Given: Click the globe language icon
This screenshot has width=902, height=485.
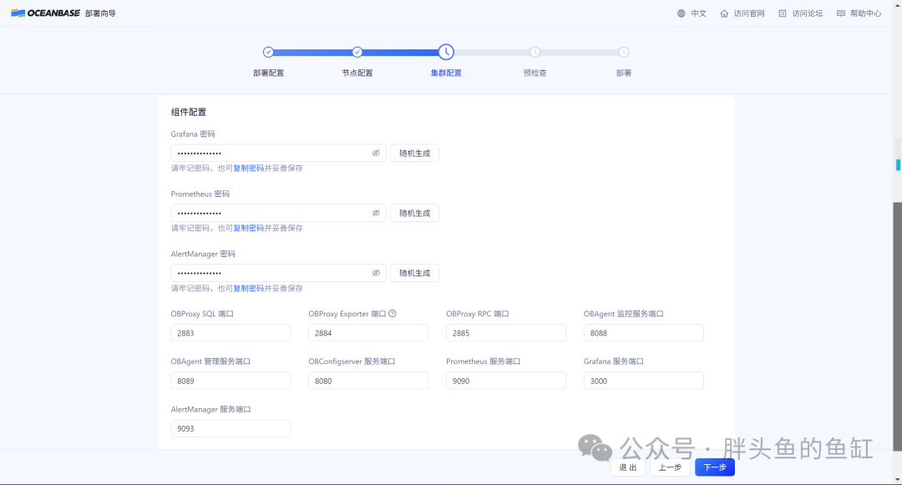Looking at the screenshot, I should [682, 13].
